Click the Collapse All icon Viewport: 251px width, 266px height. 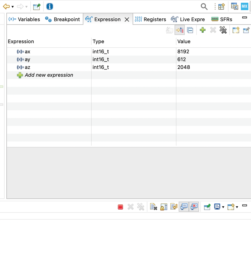[190, 30]
